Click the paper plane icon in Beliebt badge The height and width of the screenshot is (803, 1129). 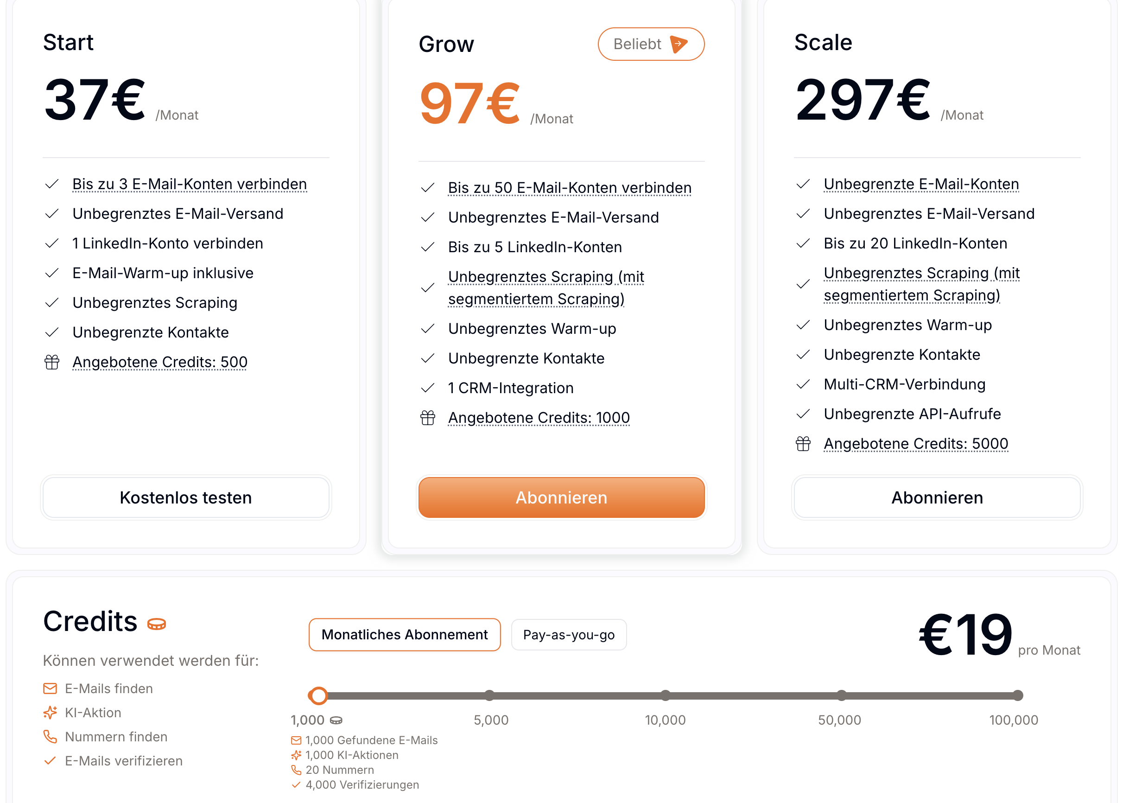[x=679, y=44]
